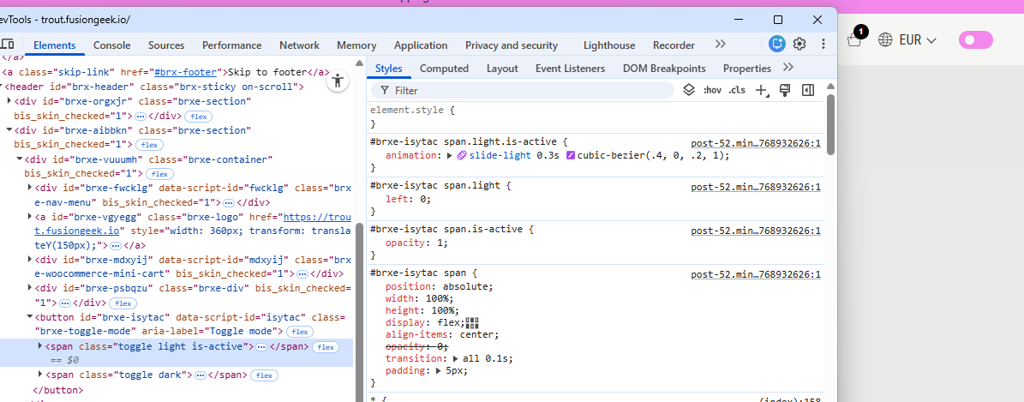The width and height of the screenshot is (1024, 402).
Task: Switch to the Computed styles tab
Action: coord(444,69)
